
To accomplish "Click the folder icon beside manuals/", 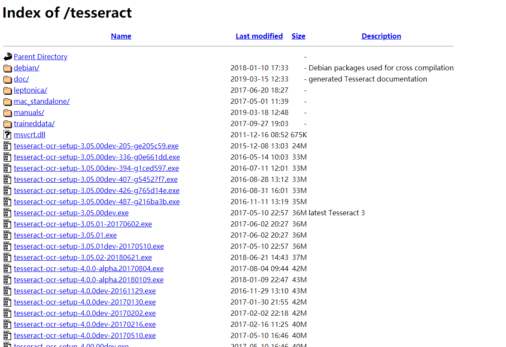I will (x=8, y=113).
